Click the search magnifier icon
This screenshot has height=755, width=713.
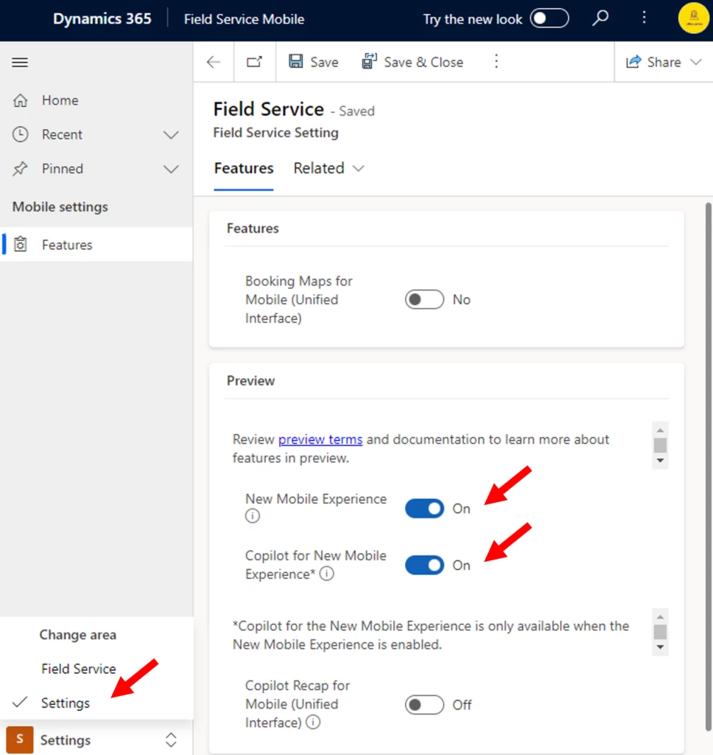(601, 18)
